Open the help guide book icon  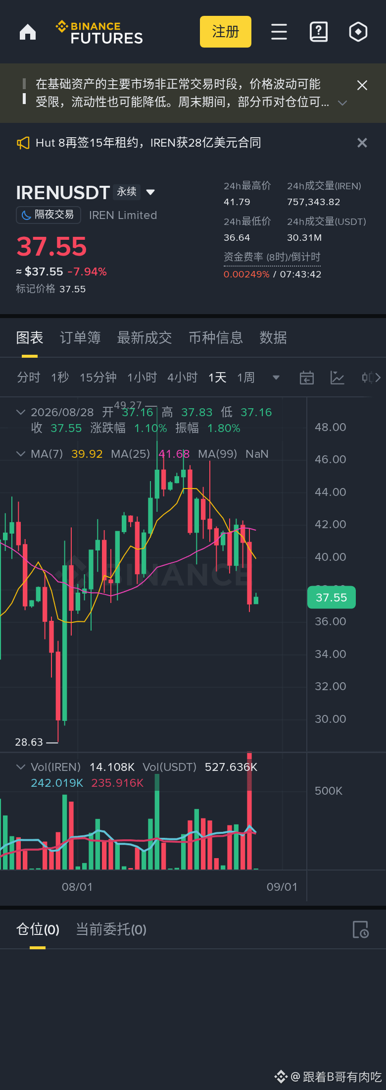(x=319, y=32)
